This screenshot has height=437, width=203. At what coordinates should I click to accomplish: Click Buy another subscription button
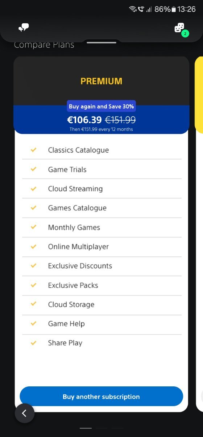[x=101, y=396]
